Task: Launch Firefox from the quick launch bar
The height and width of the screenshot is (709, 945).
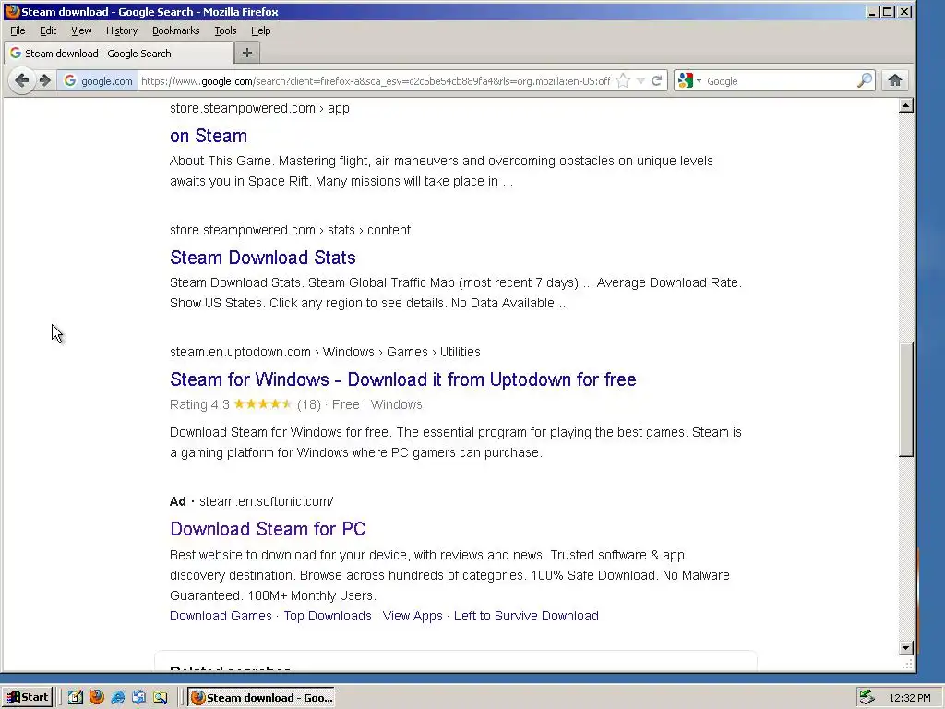Action: (96, 698)
